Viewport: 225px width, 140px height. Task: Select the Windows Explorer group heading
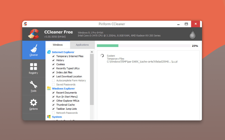point(63,88)
